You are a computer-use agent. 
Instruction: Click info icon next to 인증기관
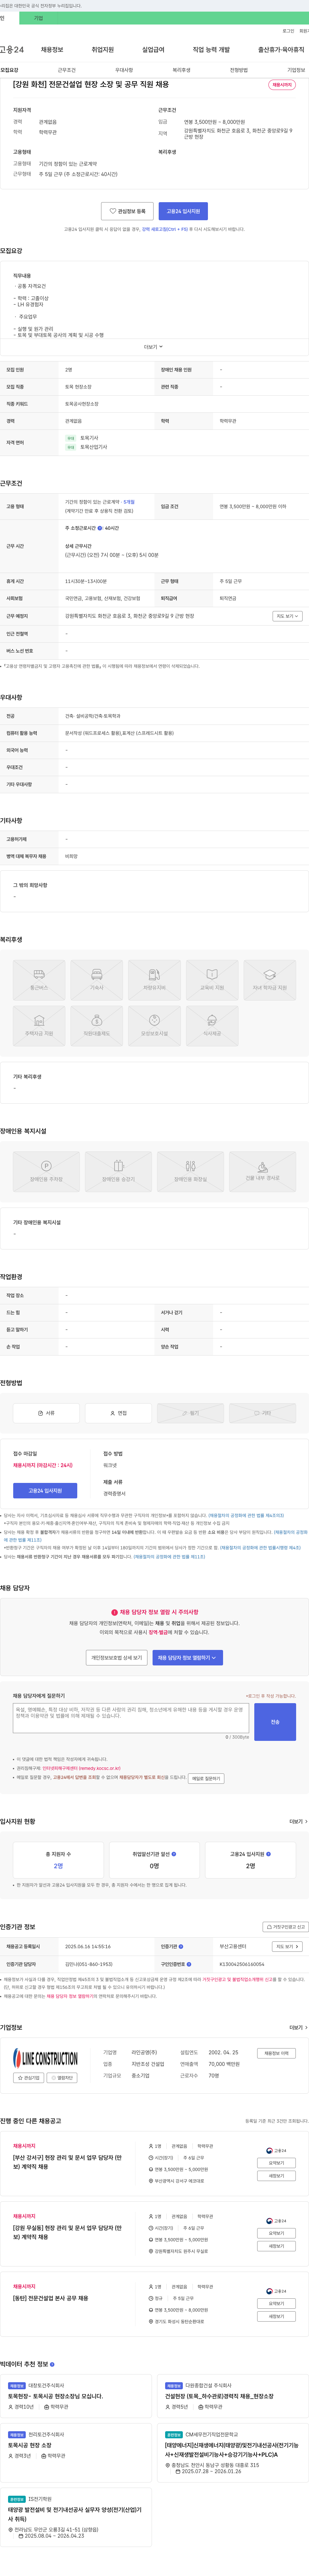tap(181, 1947)
